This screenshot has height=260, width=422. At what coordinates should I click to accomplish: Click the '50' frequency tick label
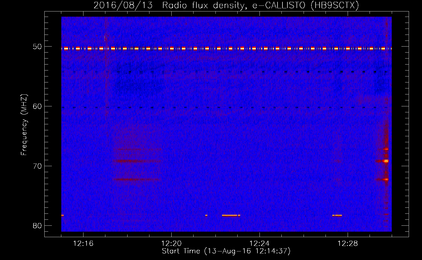click(x=37, y=47)
